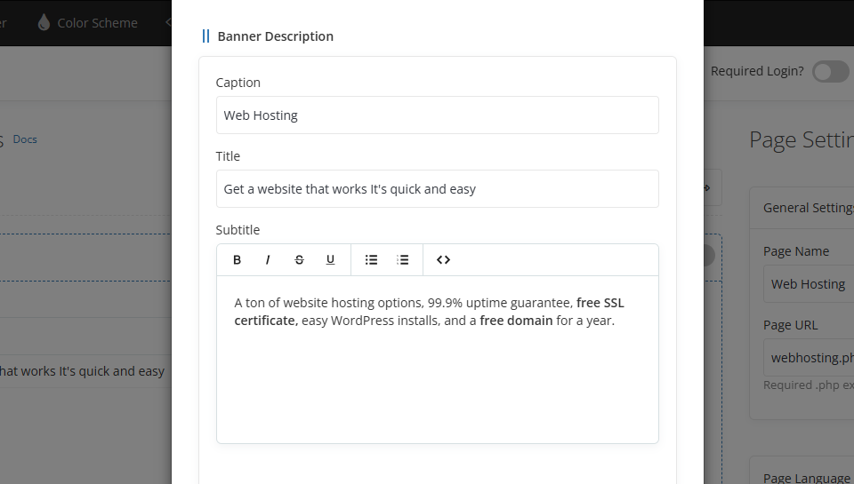Screen dimensions: 854x484
Task: Select the Page Name input
Action: pos(808,284)
